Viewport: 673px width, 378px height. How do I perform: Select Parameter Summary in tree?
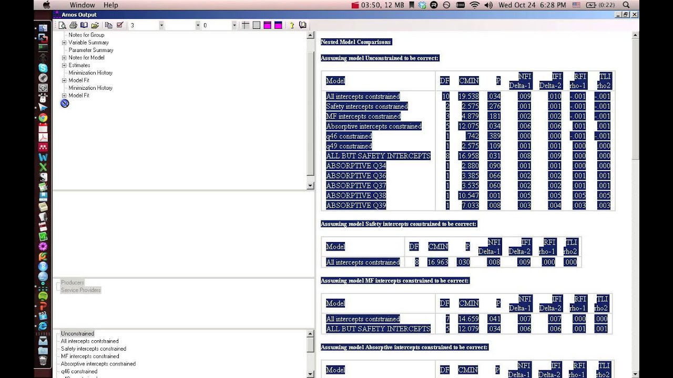[91, 50]
